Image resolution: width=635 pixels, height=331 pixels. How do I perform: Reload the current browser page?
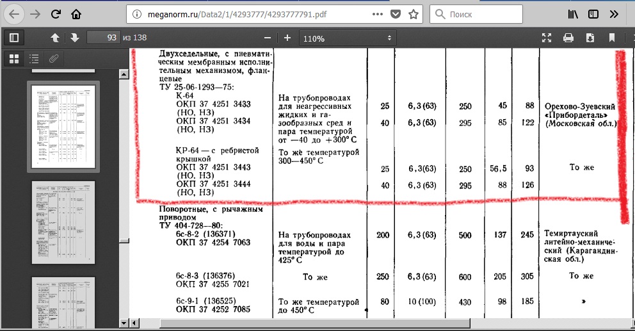[x=56, y=13]
